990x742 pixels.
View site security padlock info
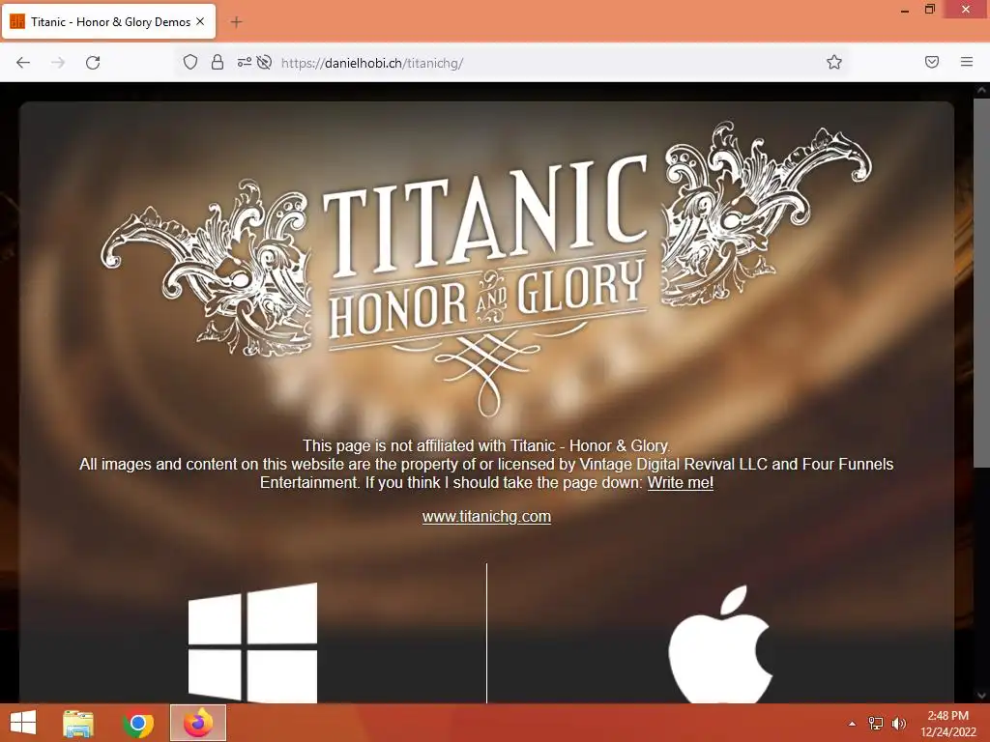[x=218, y=62]
